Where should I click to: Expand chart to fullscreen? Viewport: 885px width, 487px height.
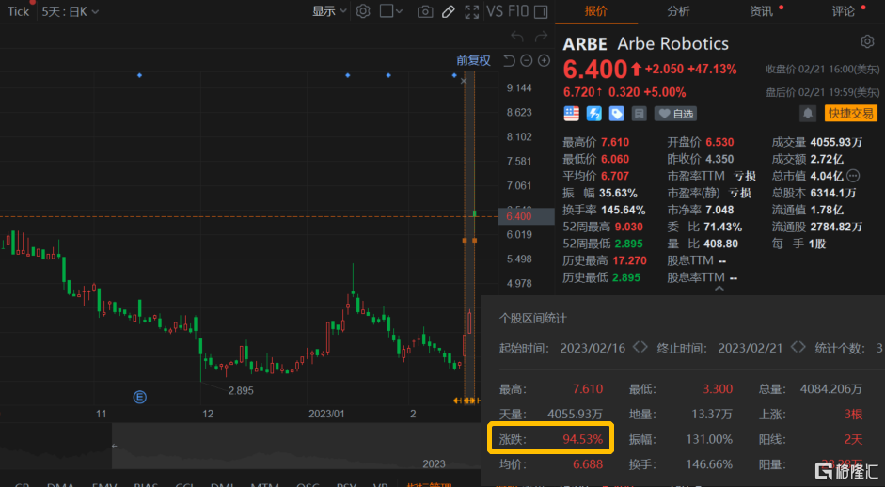pos(472,11)
